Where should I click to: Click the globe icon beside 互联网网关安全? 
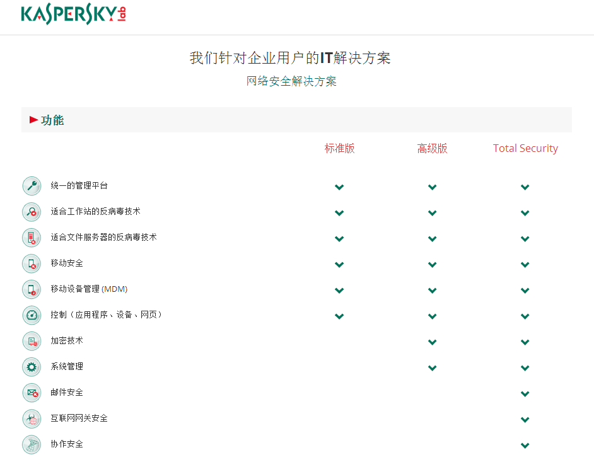[x=32, y=418]
